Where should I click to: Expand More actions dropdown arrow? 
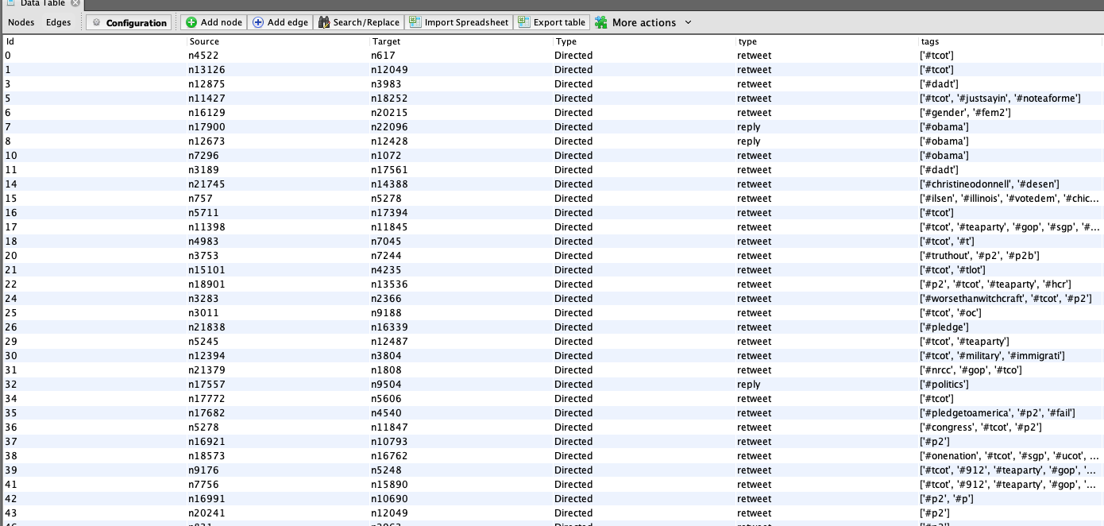point(688,22)
